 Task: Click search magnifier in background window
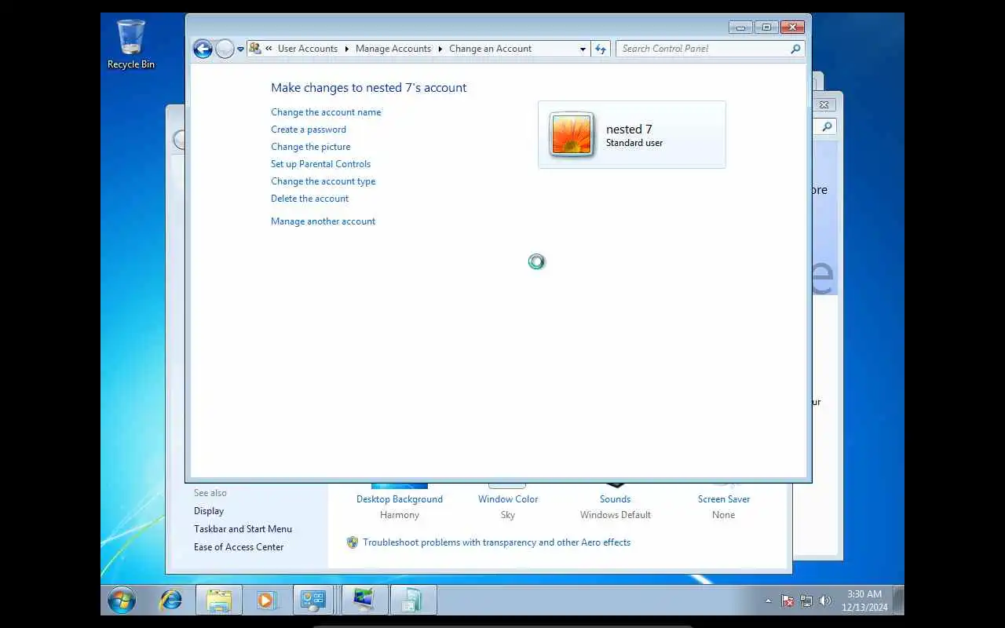tap(827, 126)
